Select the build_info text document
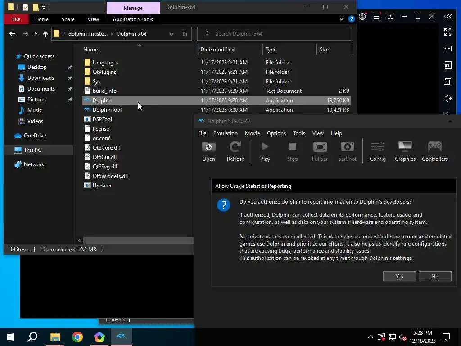The width and height of the screenshot is (461, 346). coord(216,91)
